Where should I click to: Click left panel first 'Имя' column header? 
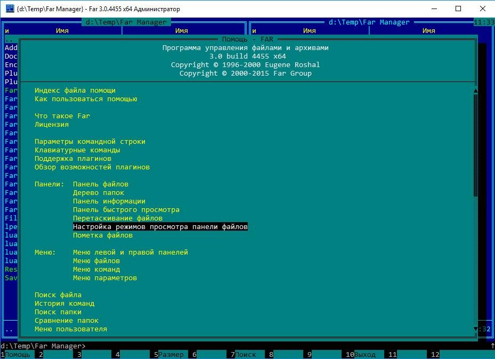(x=62, y=31)
